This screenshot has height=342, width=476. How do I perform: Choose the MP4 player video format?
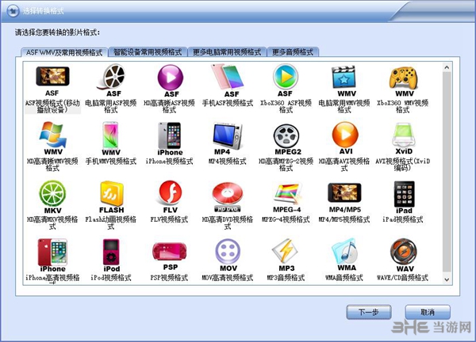coord(228,143)
